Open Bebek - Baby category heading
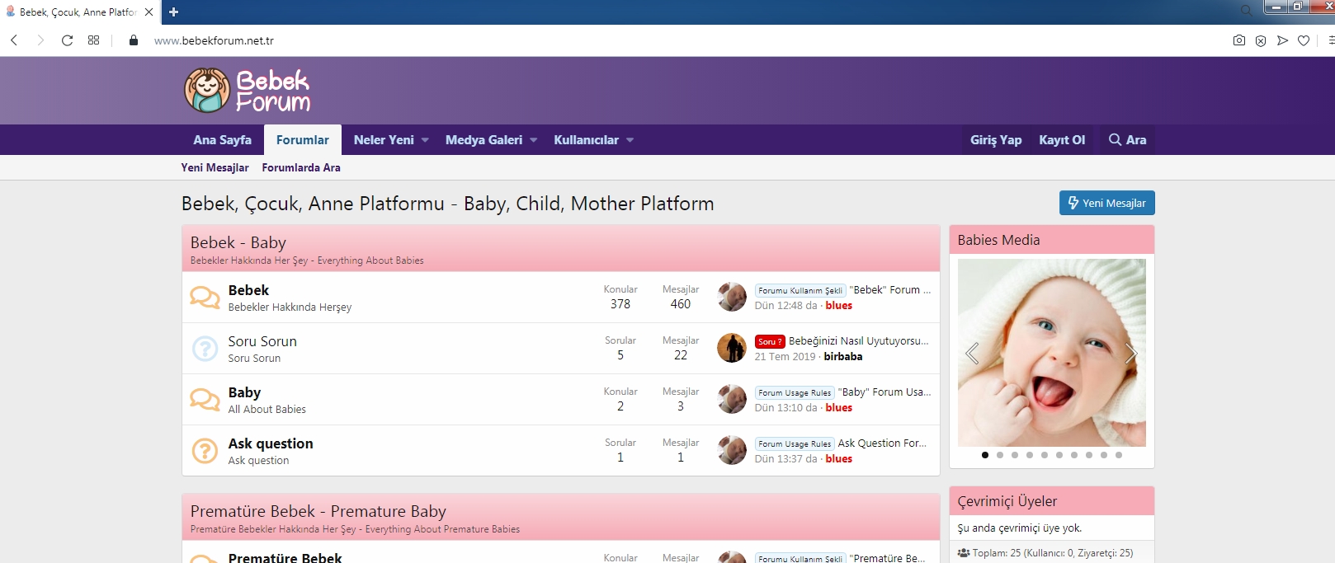 [238, 242]
